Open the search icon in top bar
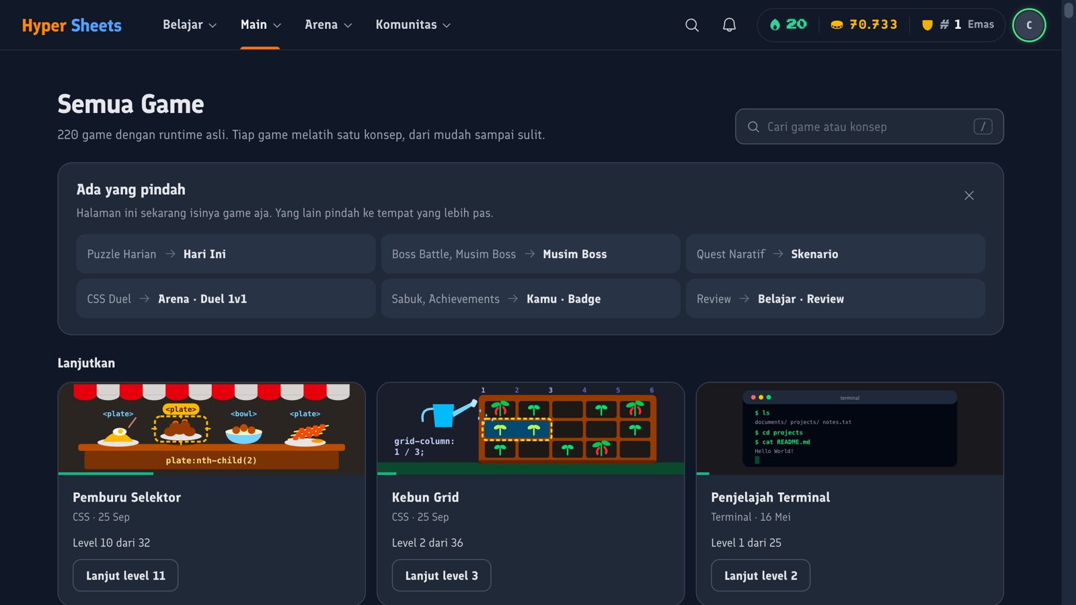The image size is (1076, 605). point(692,25)
